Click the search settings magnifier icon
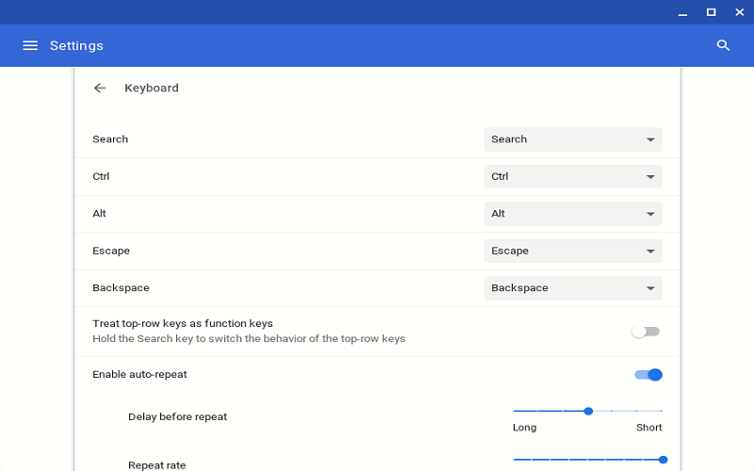The width and height of the screenshot is (754, 471). point(723,45)
